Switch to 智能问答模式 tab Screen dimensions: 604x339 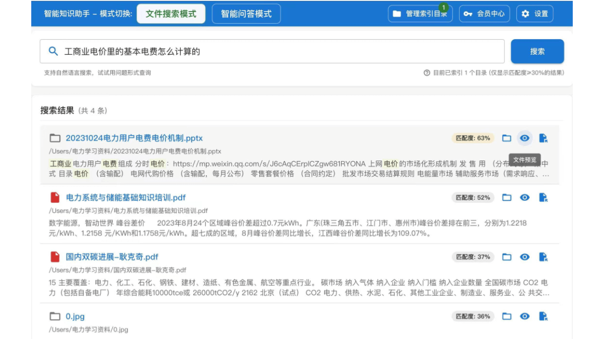tap(246, 14)
